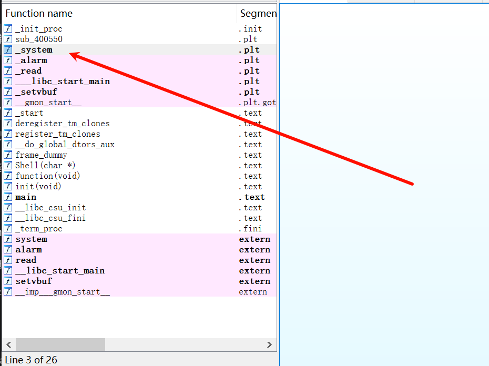489x366 pixels.
Task: Click the function icon beside main
Action: (8, 197)
